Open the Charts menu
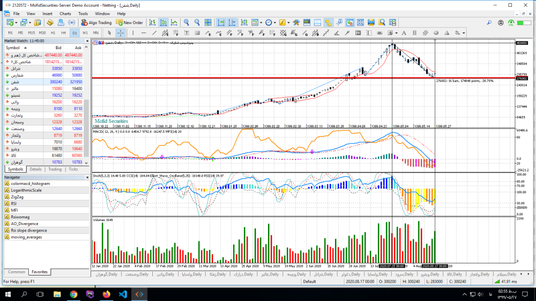Image resolution: width=536 pixels, height=301 pixels. (65, 13)
